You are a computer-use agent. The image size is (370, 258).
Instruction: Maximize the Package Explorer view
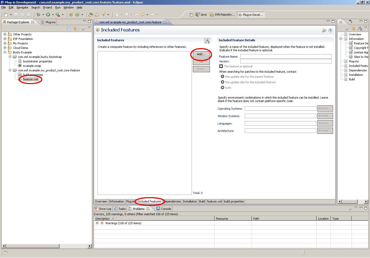coord(89,21)
